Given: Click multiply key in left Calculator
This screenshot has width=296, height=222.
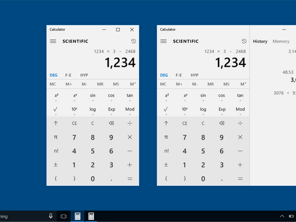Looking at the screenshot, I should tap(130, 137).
